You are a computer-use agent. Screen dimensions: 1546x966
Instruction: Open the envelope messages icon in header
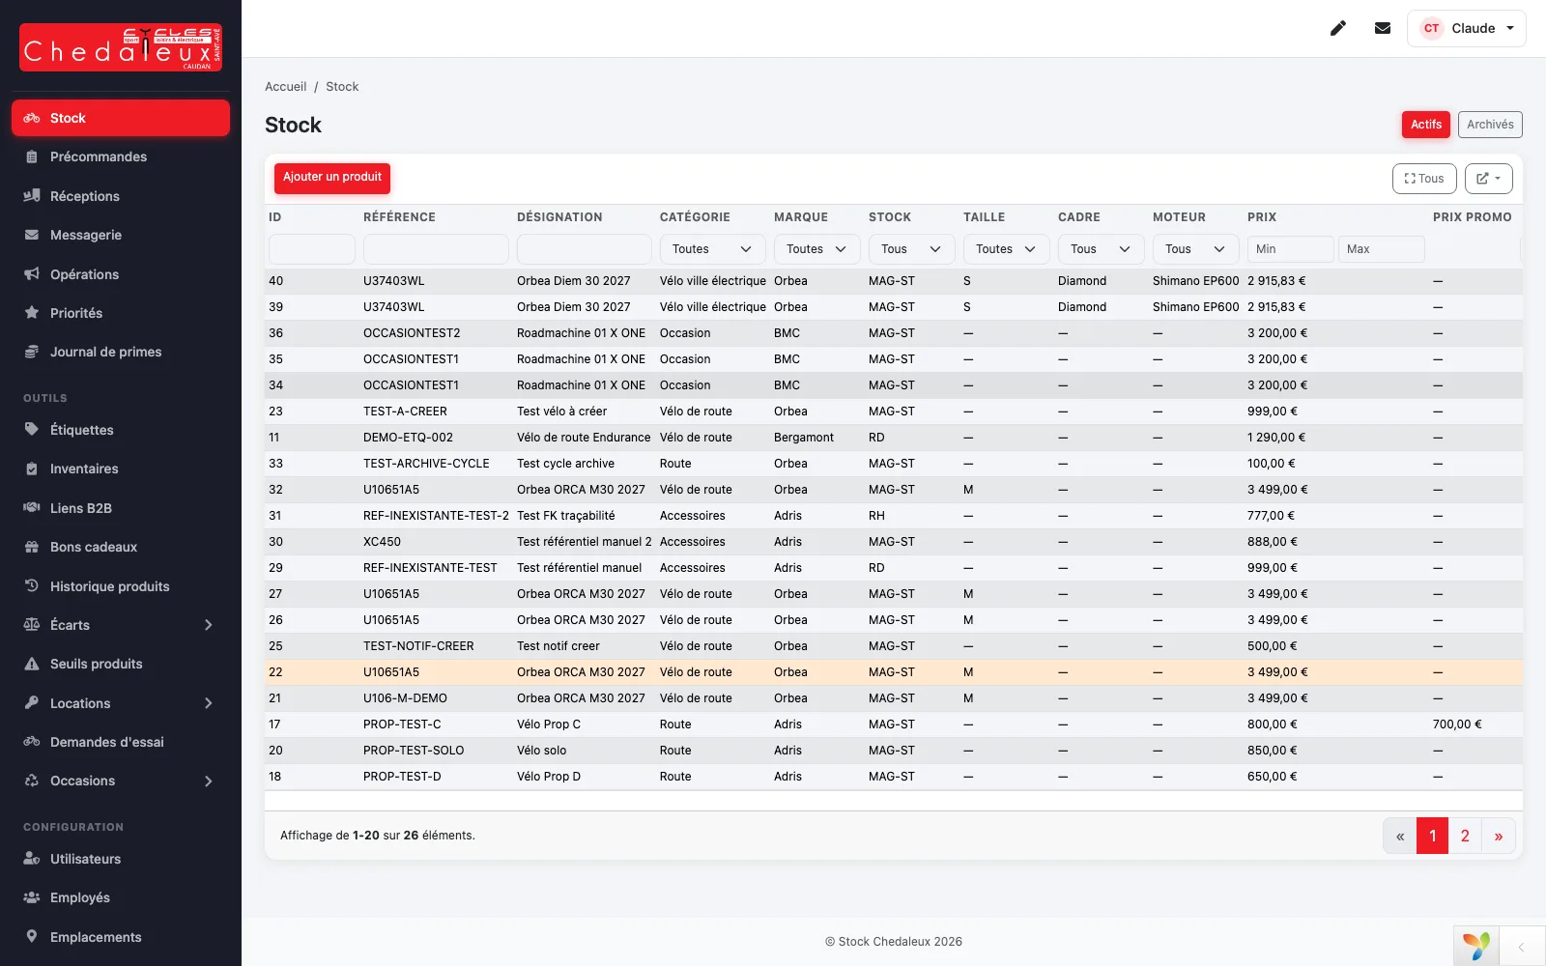click(1383, 28)
